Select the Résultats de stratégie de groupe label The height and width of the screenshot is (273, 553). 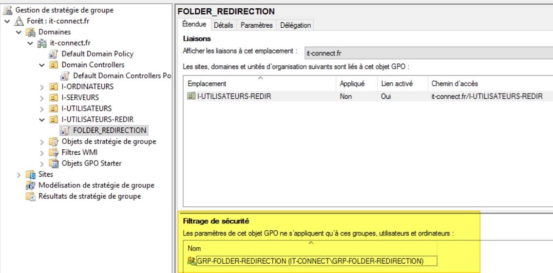(90, 196)
